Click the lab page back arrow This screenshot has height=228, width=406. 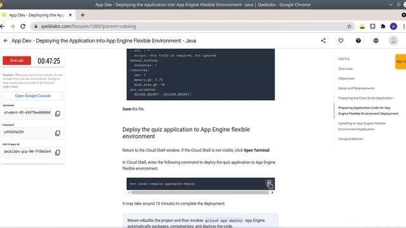6,41
